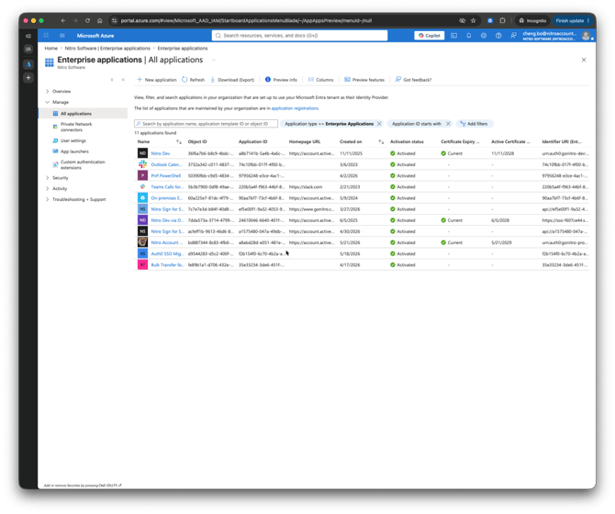Click On-premises E... app icon
This screenshot has width=615, height=514.
(x=143, y=198)
